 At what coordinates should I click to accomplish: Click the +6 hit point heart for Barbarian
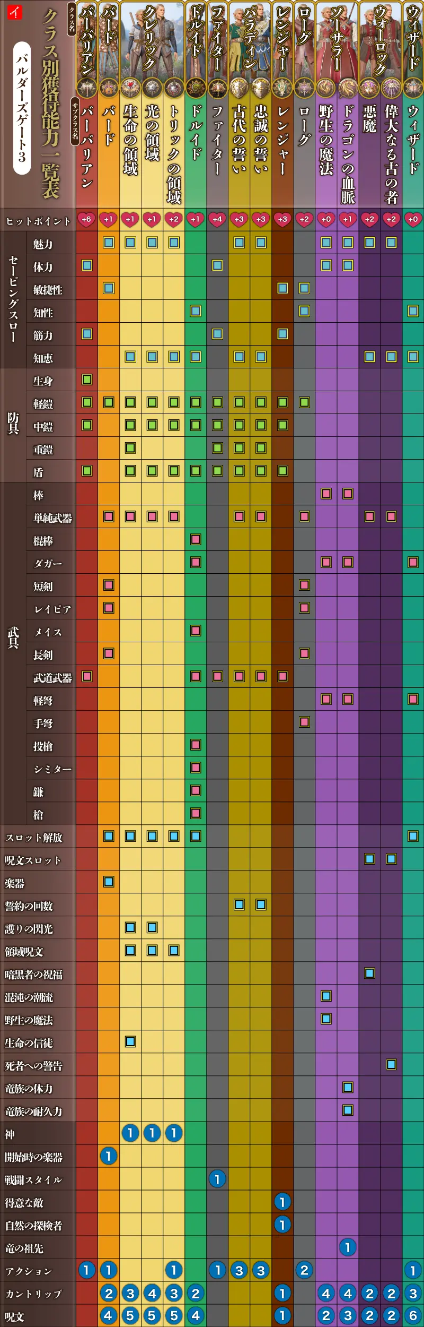pyautogui.click(x=86, y=219)
